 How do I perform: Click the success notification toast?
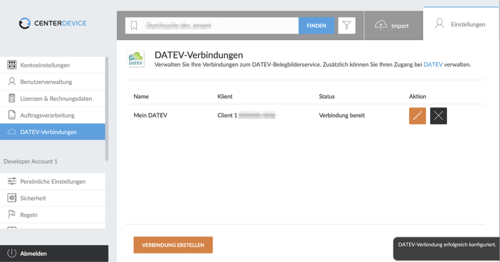coord(447,249)
